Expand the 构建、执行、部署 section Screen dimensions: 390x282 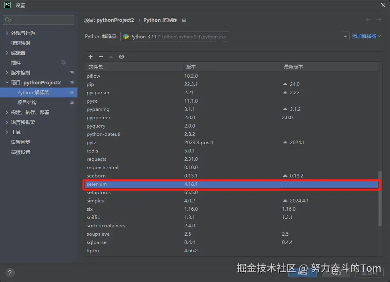click(x=7, y=112)
